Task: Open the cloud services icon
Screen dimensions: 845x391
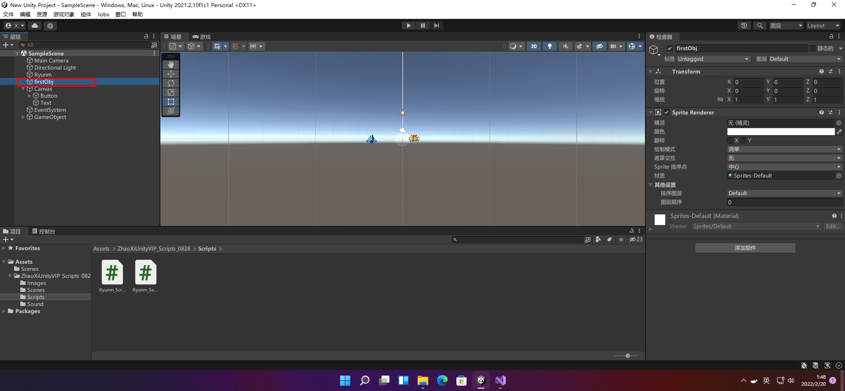Action: [35, 26]
